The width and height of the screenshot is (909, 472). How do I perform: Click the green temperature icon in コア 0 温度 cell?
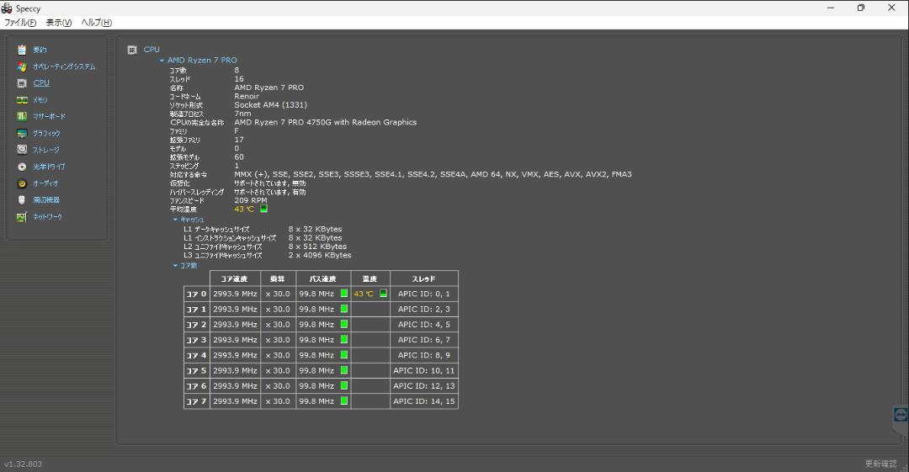click(x=383, y=294)
